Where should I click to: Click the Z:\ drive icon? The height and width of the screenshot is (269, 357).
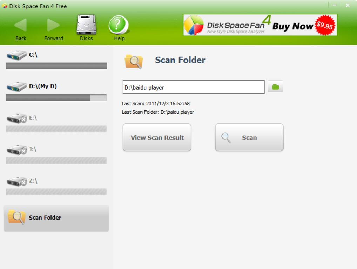[x=16, y=182]
